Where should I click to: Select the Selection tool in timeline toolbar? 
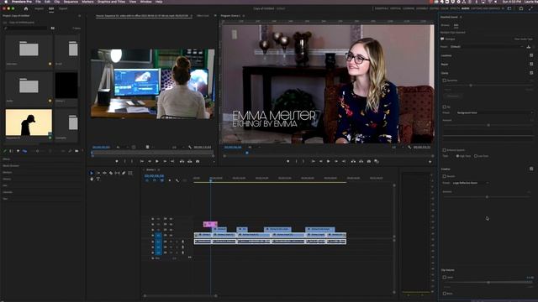[x=92, y=174]
